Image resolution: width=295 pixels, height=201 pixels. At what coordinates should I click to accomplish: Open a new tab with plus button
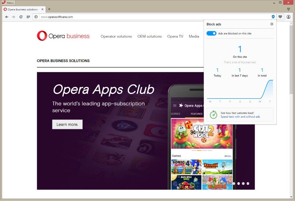pos(49,9)
